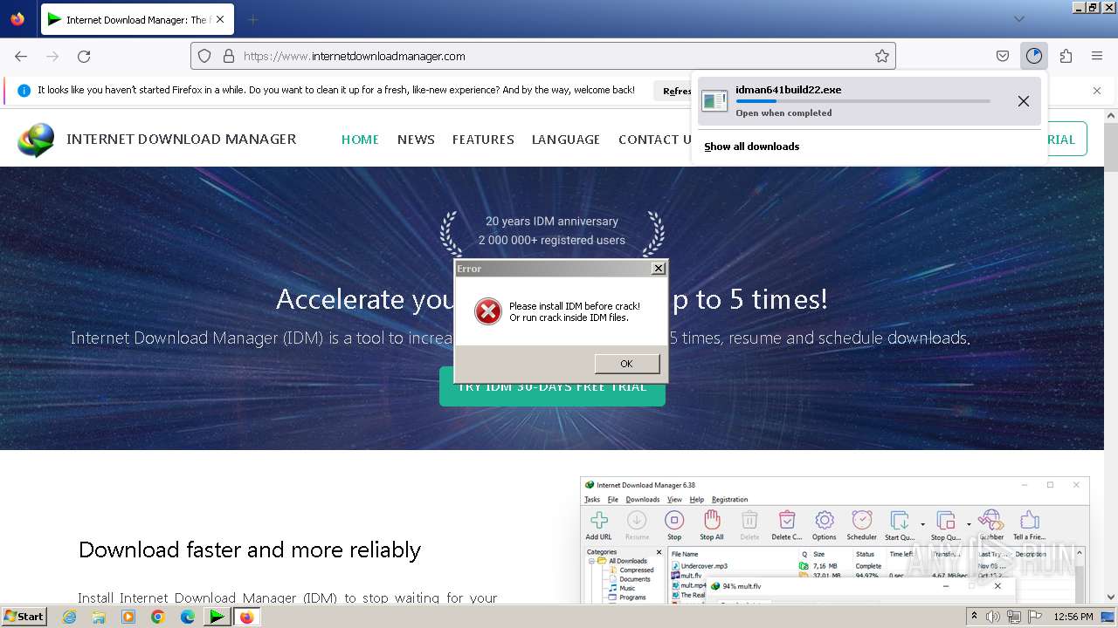The height and width of the screenshot is (628, 1118).
Task: Click INTERNET DOWNLOAD MANAGER site title
Action: 182,139
